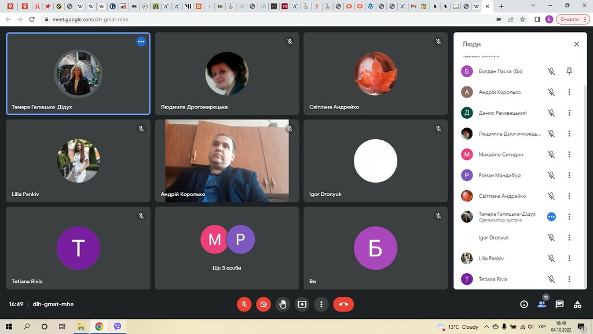Expand options menu for Tetiana Rivis
Screen dimensions: 593x334
point(569,279)
